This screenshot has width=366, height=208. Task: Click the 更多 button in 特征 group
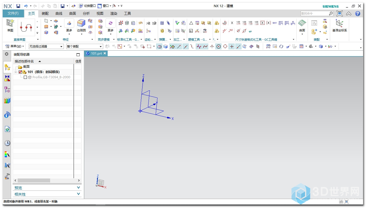point(69,27)
